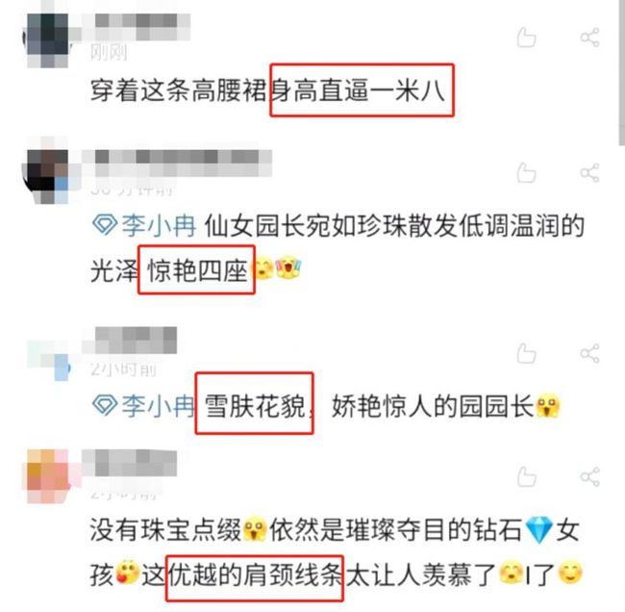Click diamond badge icon before 仙女园长 mention

(x=105, y=224)
